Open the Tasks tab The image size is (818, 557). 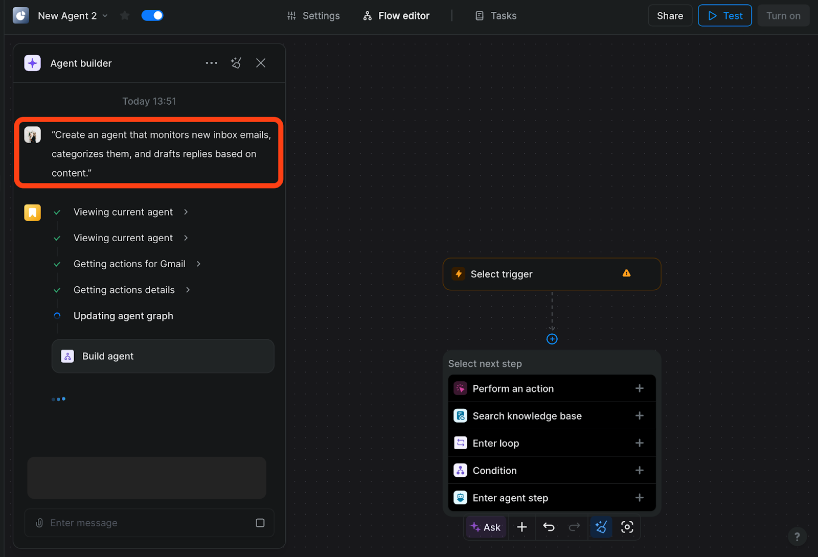(x=495, y=16)
